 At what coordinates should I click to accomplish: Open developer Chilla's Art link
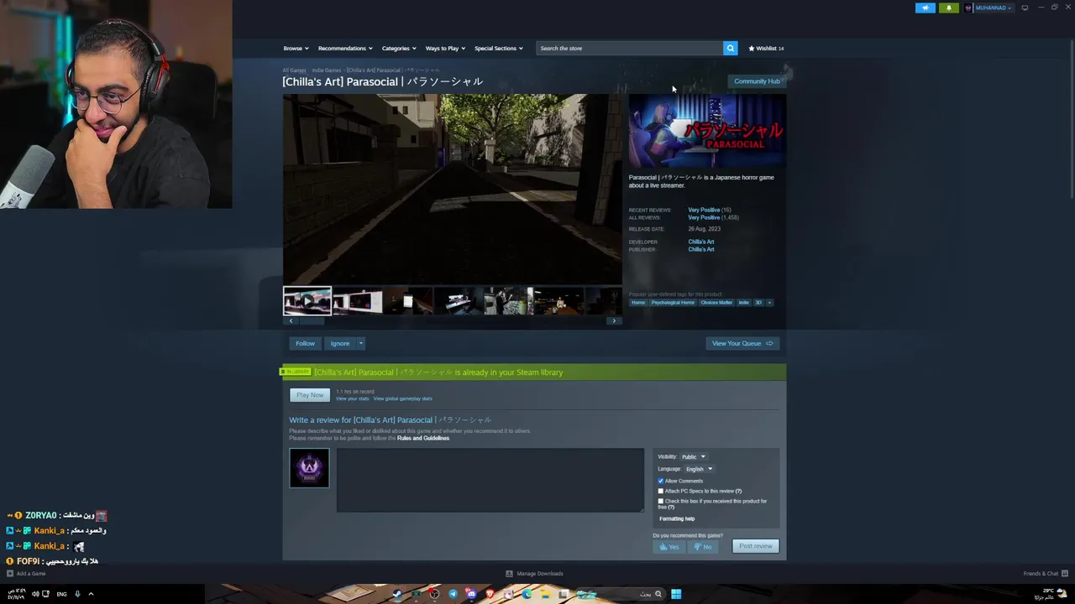tap(701, 242)
